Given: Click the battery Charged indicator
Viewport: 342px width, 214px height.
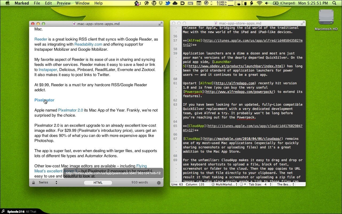Looking at the screenshot, I should (284, 3).
